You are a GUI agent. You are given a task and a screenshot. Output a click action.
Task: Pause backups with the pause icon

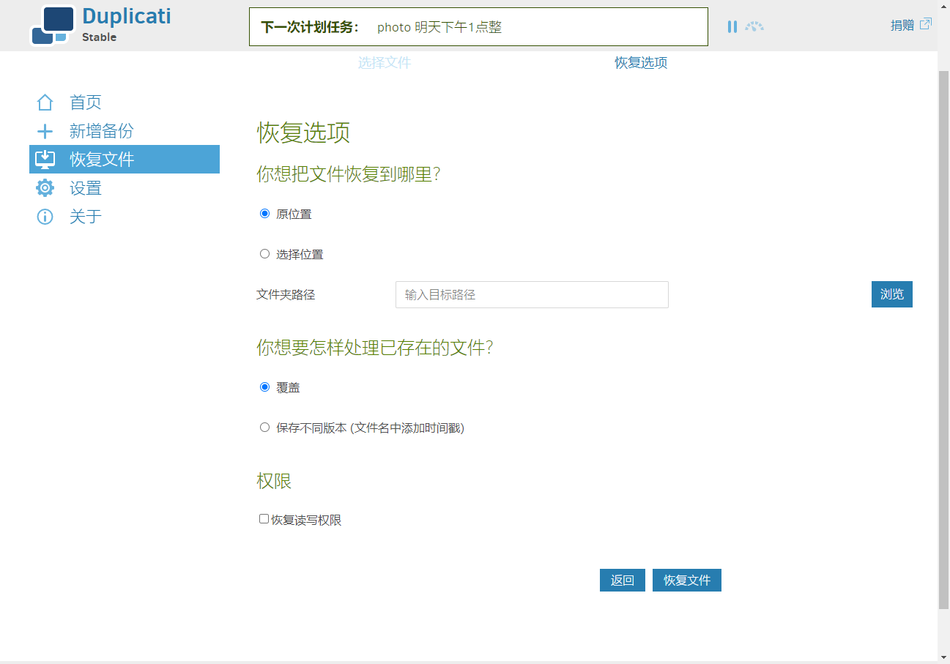pyautogui.click(x=732, y=27)
